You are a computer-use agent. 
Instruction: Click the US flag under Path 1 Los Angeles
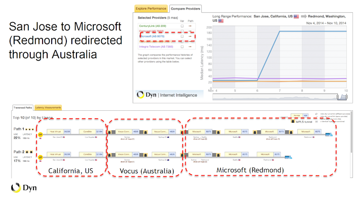tap(96, 137)
